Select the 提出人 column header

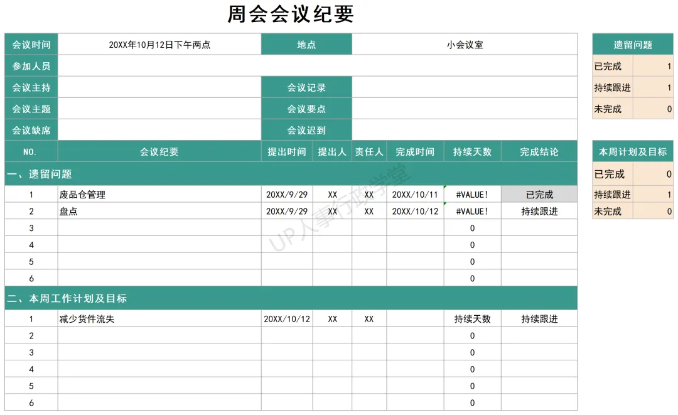point(332,151)
